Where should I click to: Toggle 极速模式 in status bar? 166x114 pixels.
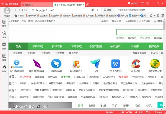coord(110,112)
